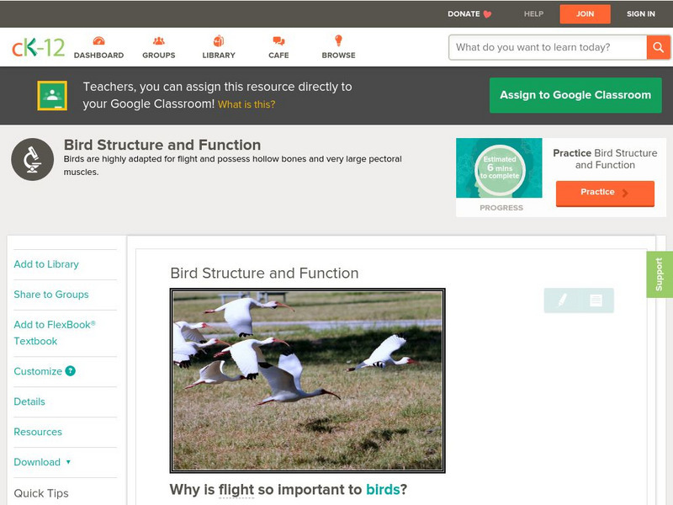673x505 pixels.
Task: Click the search input field
Action: coord(548,47)
